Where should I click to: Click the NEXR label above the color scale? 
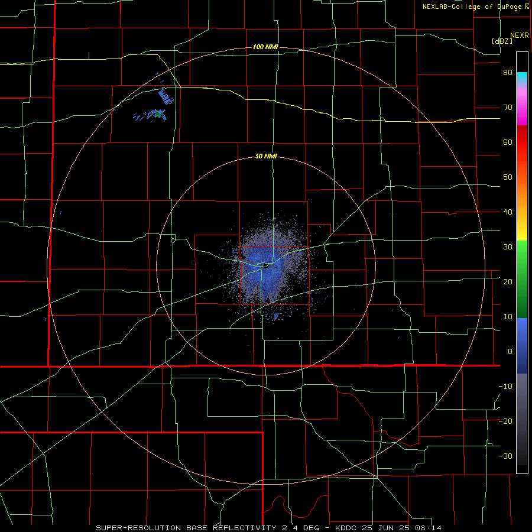click(520, 35)
